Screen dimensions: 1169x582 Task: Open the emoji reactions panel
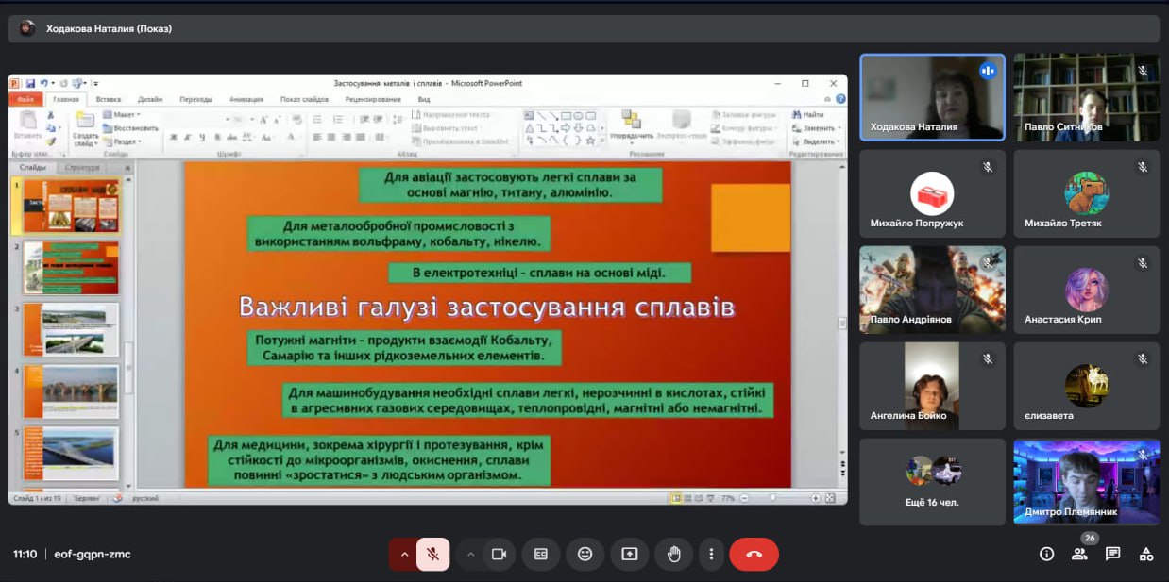coord(584,555)
